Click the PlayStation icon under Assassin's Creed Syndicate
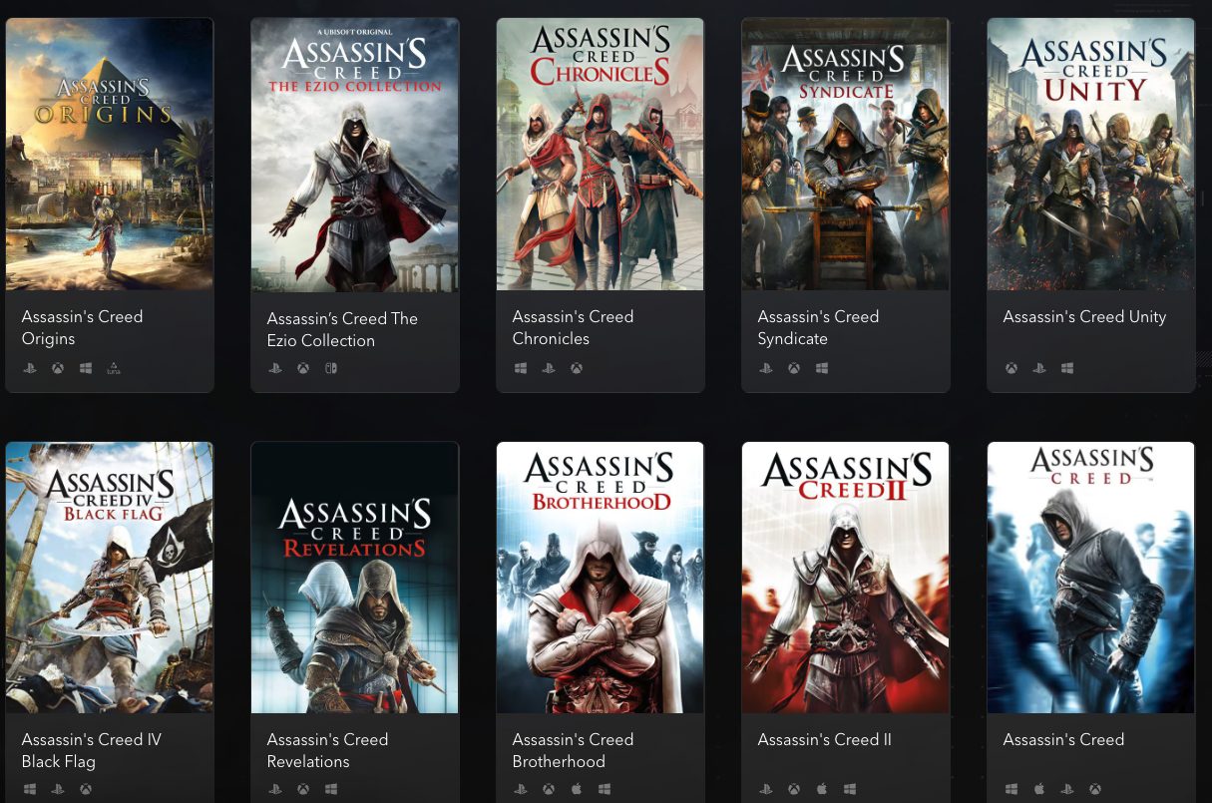The height and width of the screenshot is (803, 1212). click(x=766, y=369)
